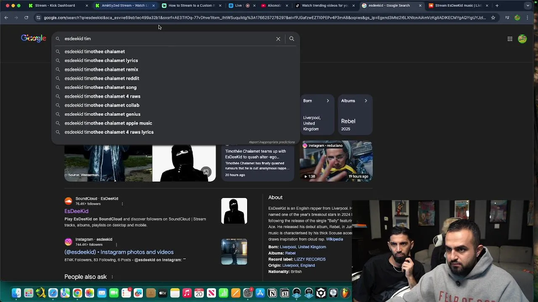Screen dimensions: 538x302
Task: Open the EsDeeKid SoundCloud result link
Action: [76, 211]
